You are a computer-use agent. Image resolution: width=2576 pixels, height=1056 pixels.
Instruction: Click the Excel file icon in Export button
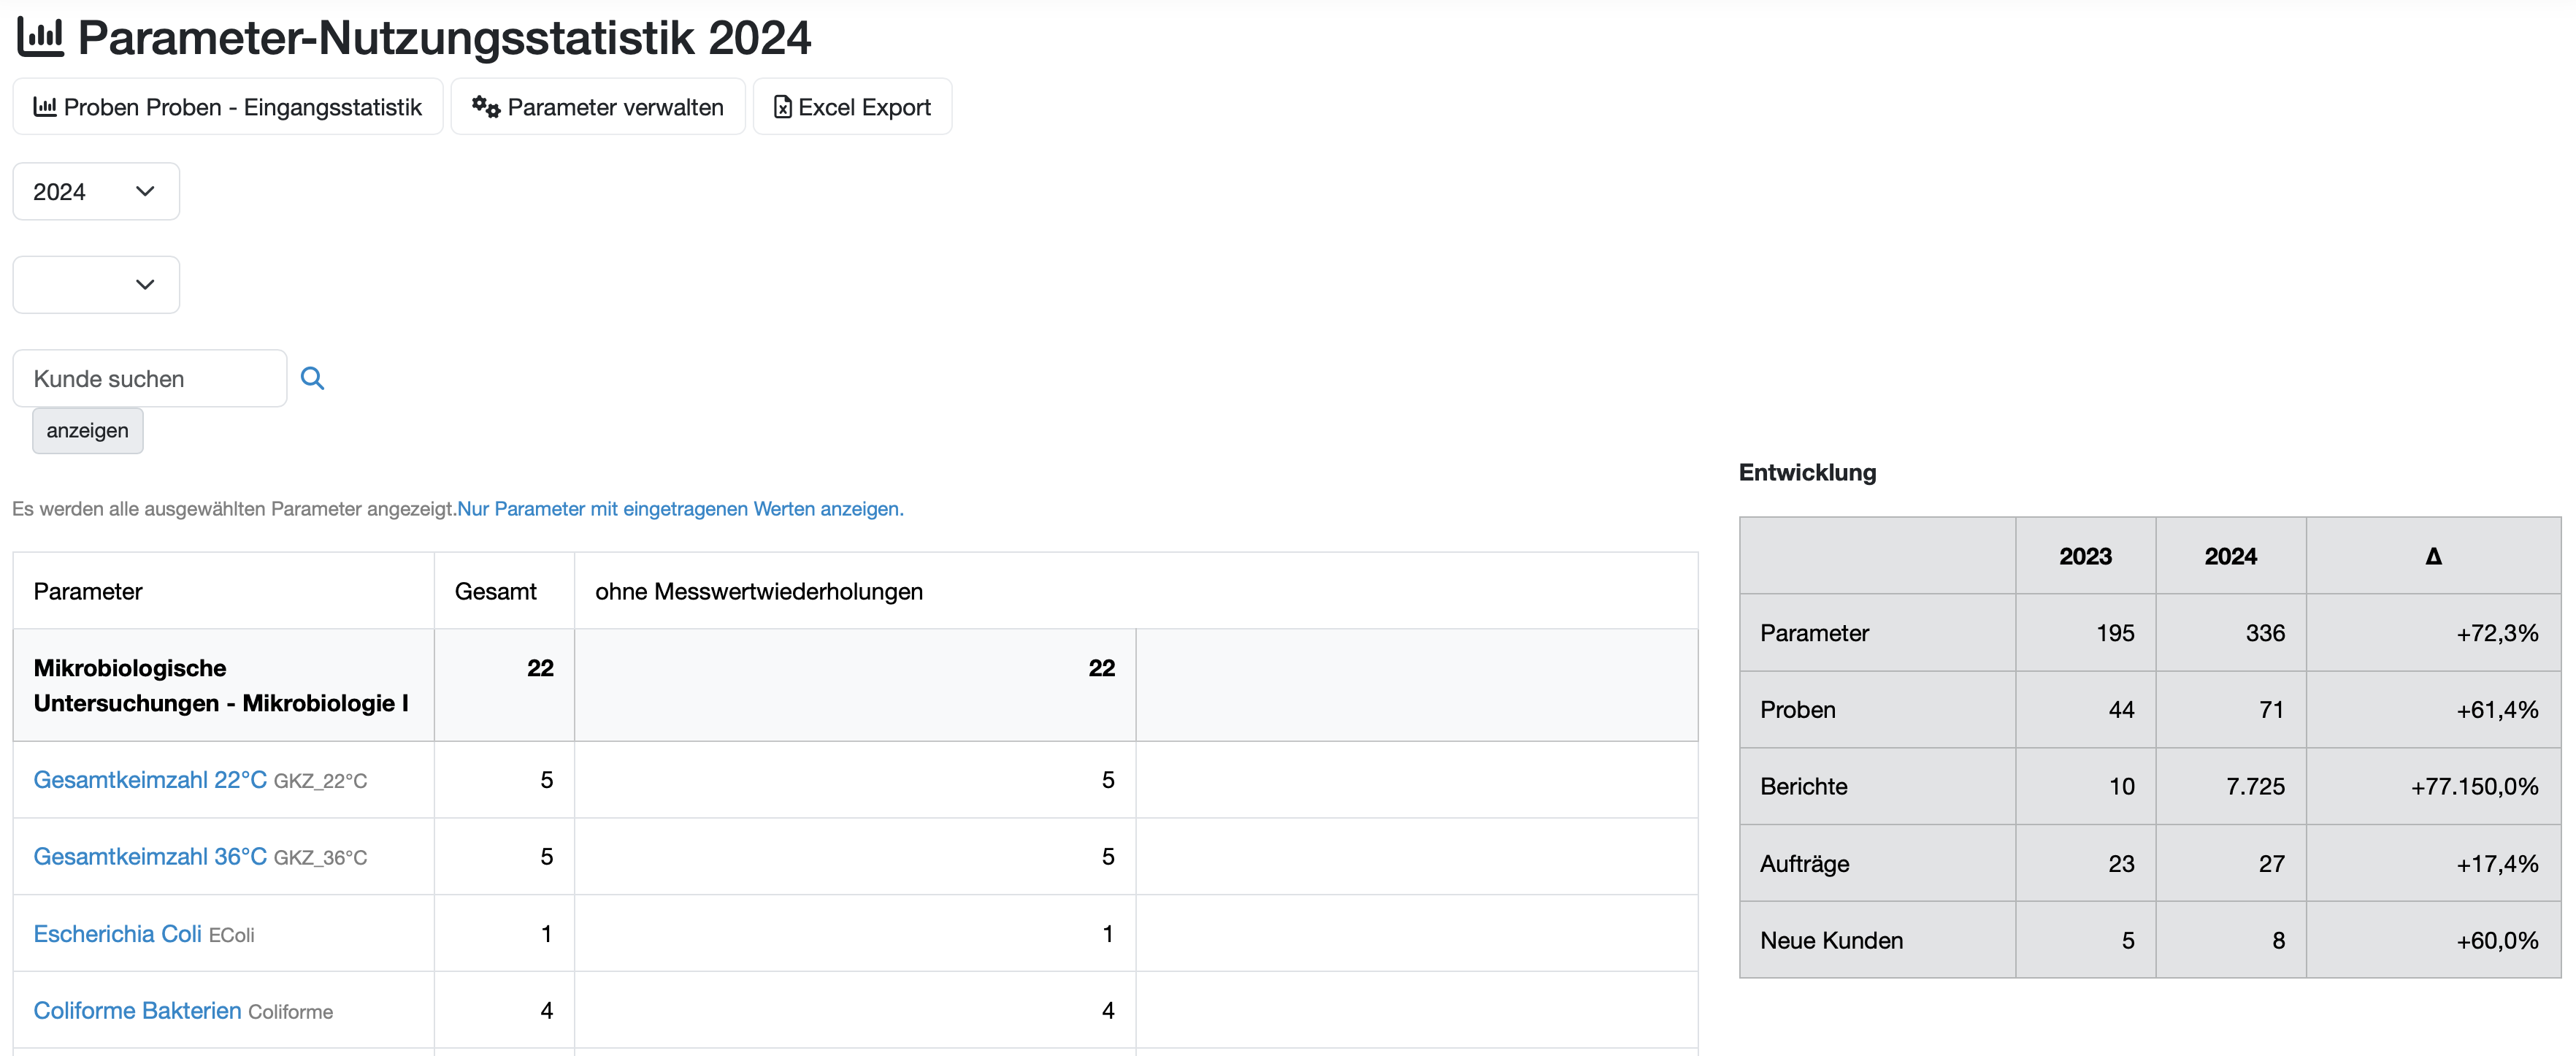pos(783,107)
